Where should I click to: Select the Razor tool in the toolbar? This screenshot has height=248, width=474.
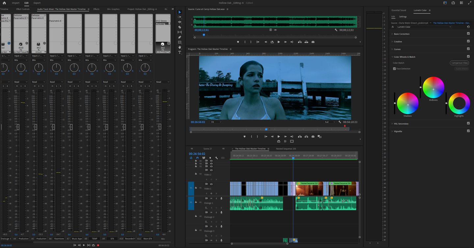(180, 27)
